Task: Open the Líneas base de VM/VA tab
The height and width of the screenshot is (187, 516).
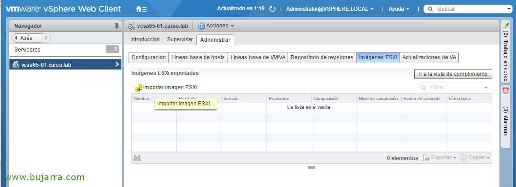Action: (258, 57)
